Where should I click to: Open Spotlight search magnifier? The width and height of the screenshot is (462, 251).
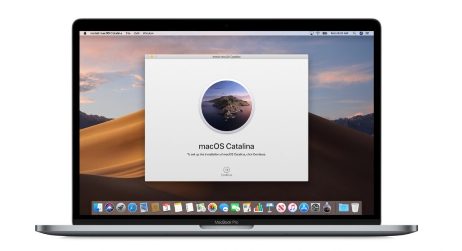tap(354, 33)
